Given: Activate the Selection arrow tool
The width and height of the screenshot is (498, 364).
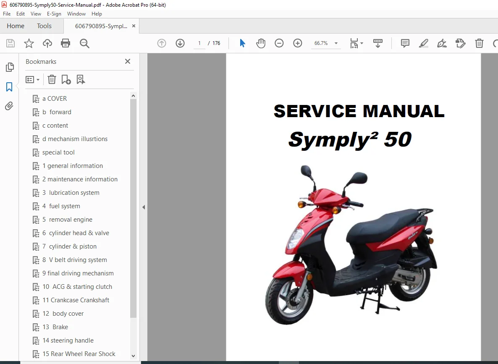Looking at the screenshot, I should tap(242, 43).
